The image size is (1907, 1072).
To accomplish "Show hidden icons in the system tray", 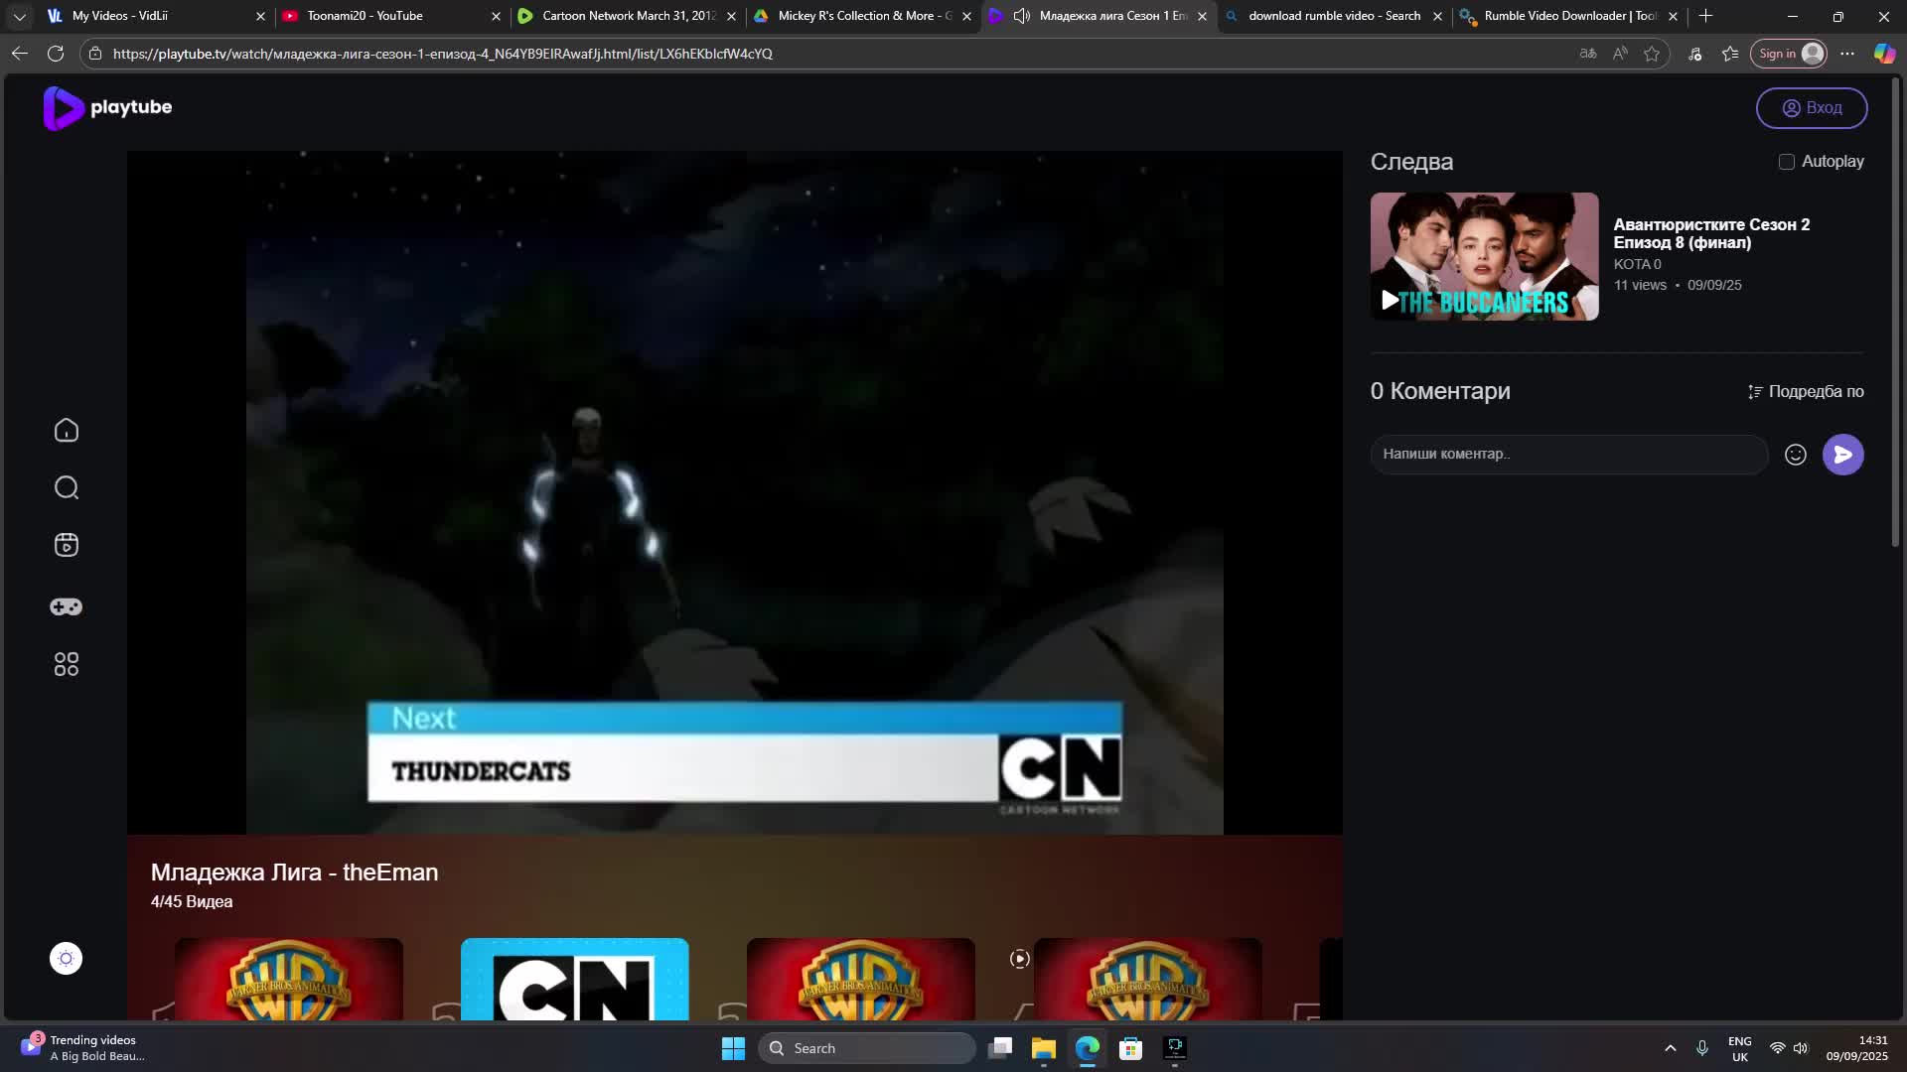I will (1670, 1047).
